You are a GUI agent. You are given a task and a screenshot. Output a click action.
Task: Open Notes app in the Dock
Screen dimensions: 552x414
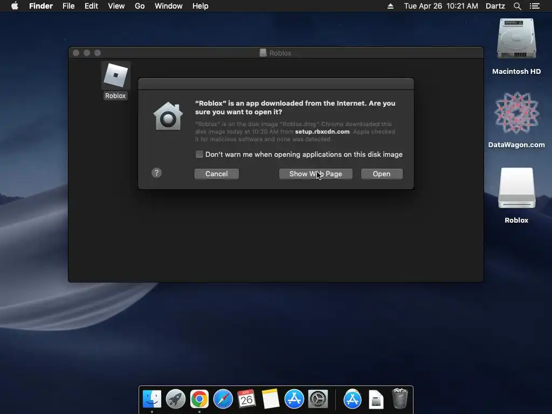tap(271, 399)
